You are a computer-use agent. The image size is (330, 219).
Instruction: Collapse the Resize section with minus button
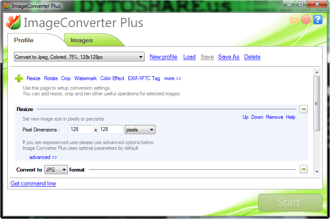(x=303, y=109)
